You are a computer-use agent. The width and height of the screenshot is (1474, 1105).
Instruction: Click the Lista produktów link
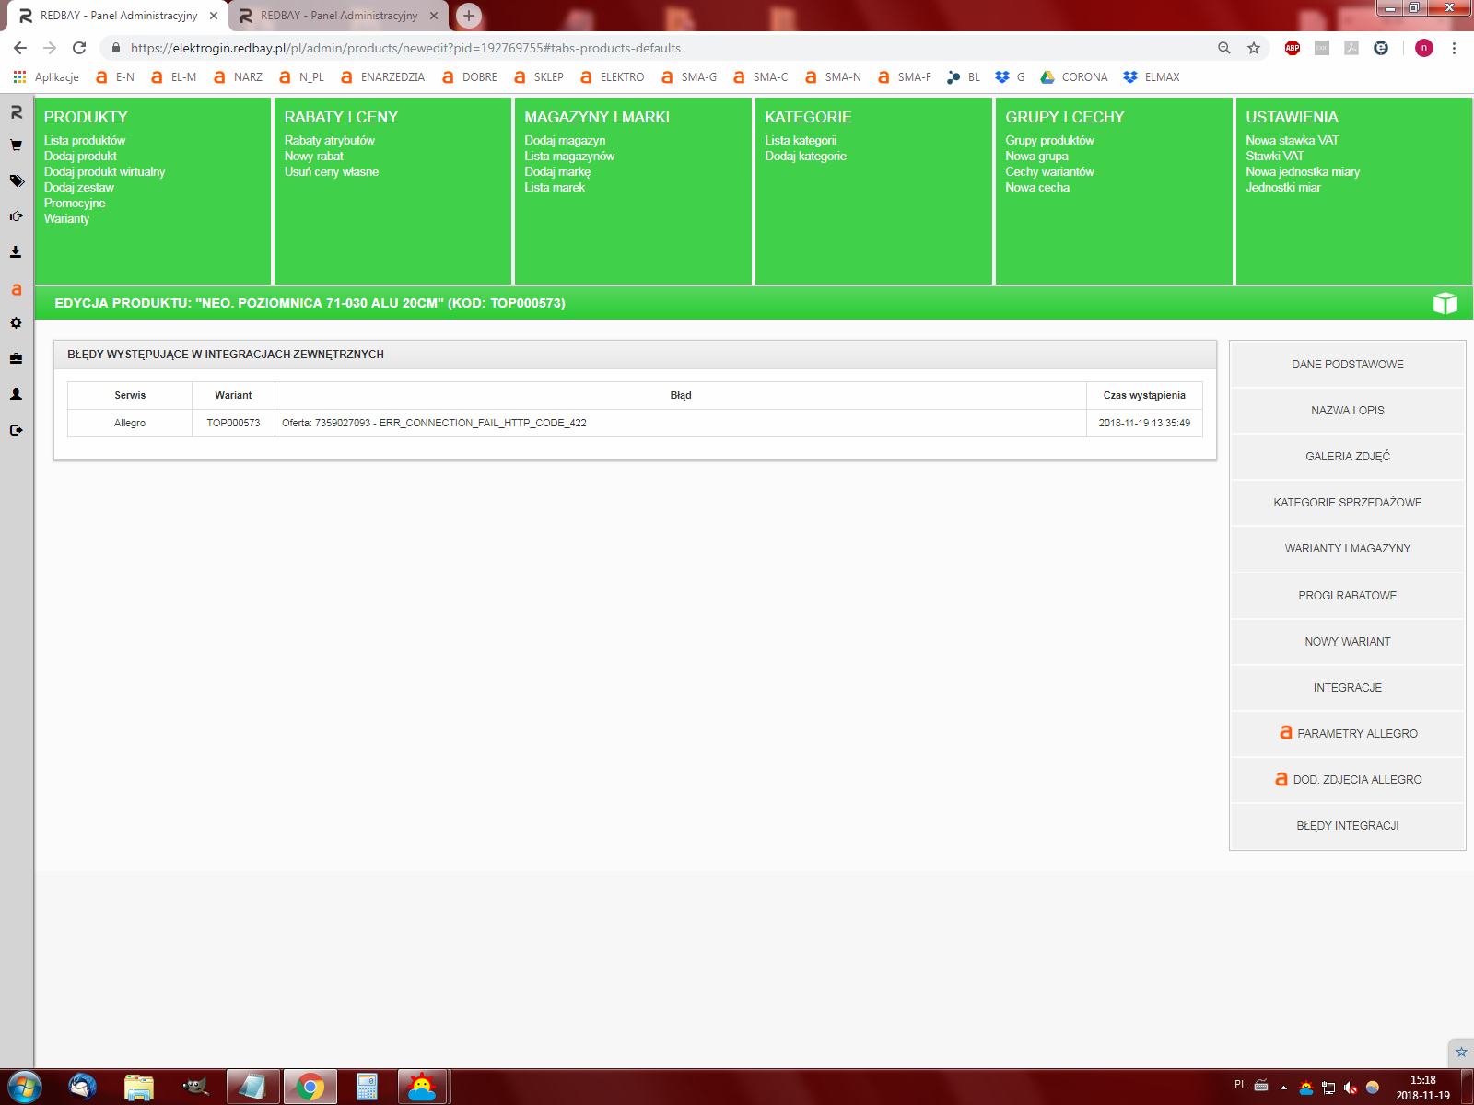click(85, 141)
